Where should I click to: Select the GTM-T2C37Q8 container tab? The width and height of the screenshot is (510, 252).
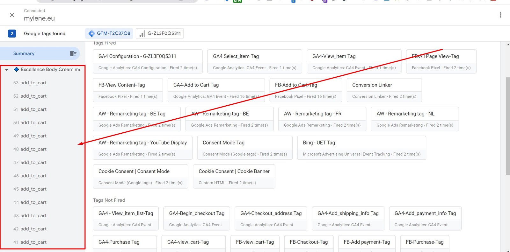109,33
